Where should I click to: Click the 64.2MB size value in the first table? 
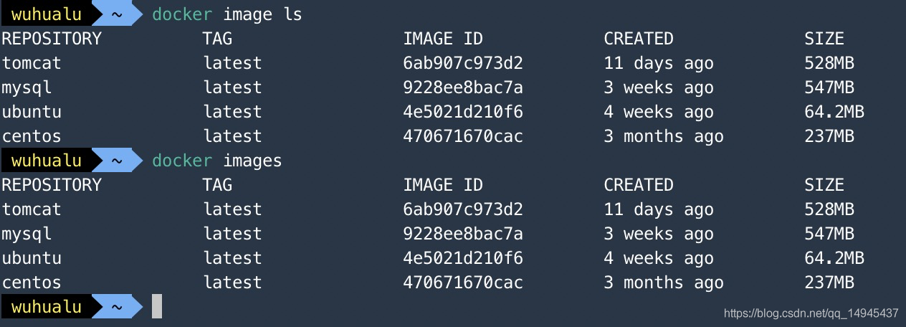point(834,112)
